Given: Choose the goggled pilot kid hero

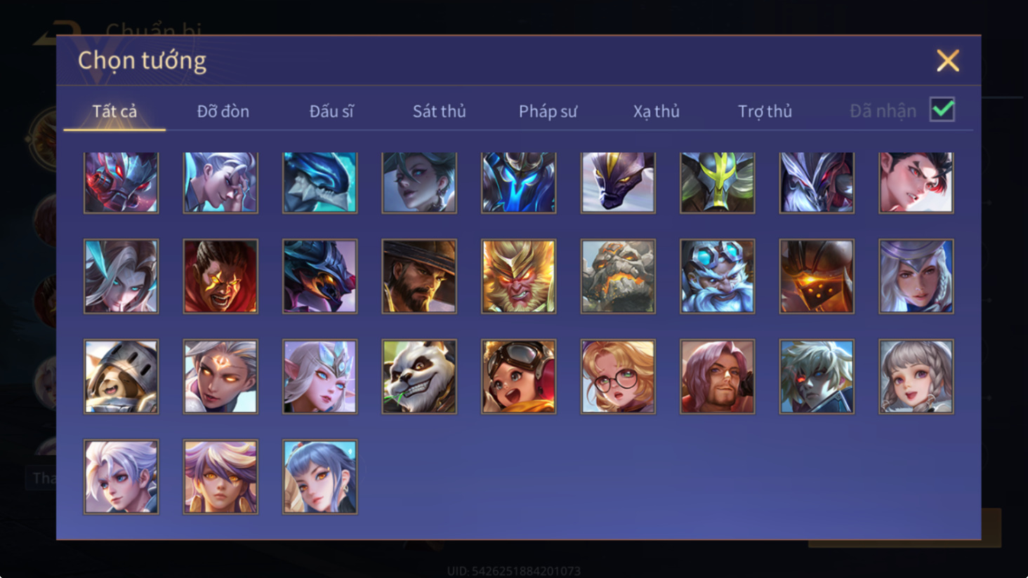Looking at the screenshot, I should click(519, 377).
